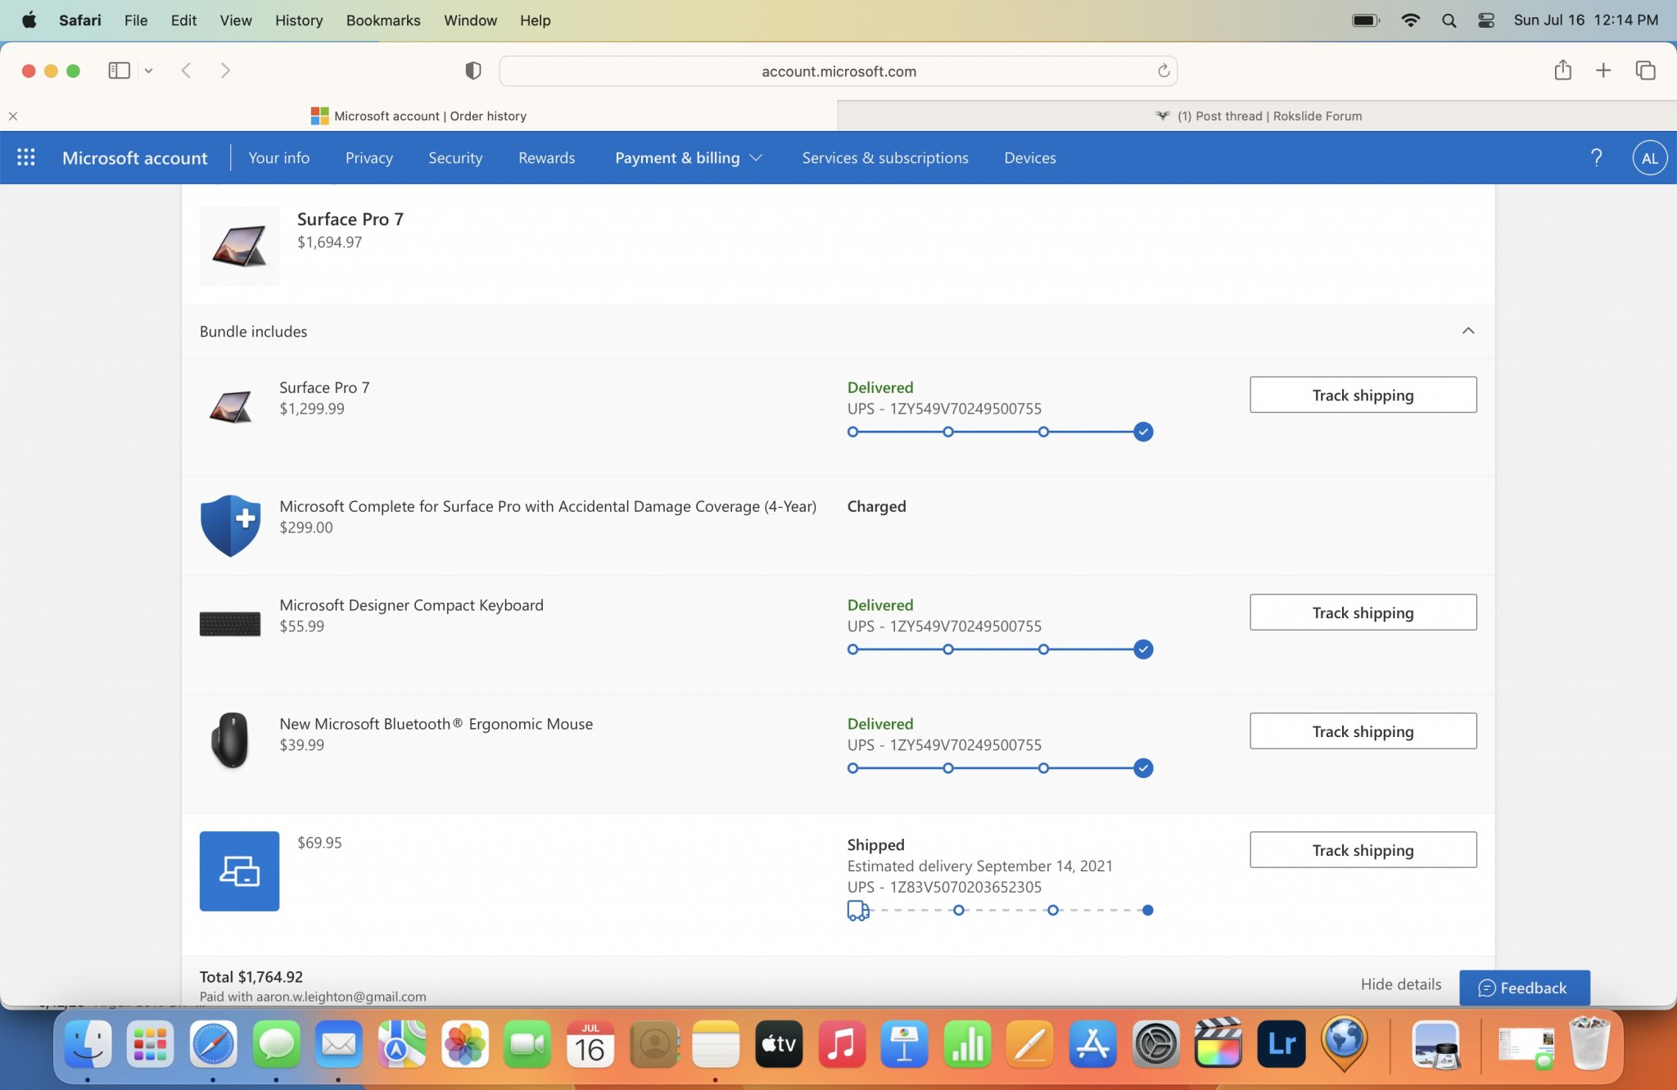This screenshot has width=1677, height=1090.
Task: Click the Wi-Fi status icon
Action: (1410, 20)
